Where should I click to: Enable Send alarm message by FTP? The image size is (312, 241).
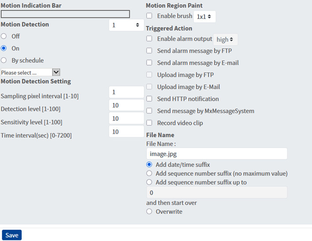click(x=149, y=51)
